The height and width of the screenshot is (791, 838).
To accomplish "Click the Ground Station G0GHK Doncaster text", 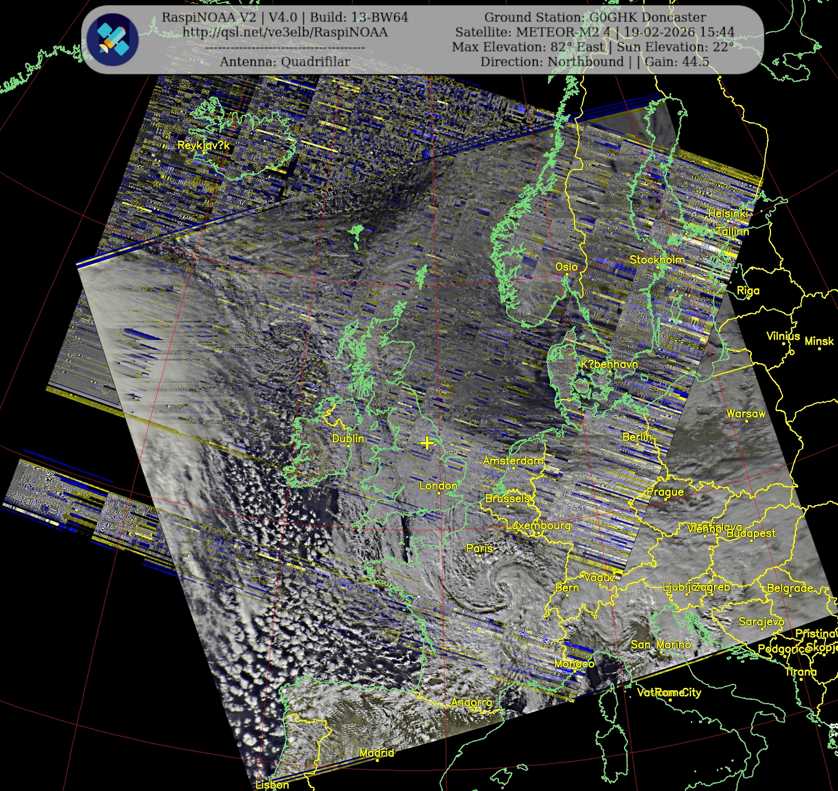I will [595, 17].
